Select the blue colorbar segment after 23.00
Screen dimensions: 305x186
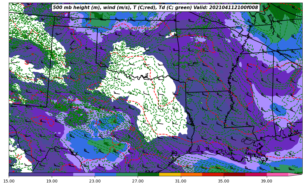(x=105, y=174)
